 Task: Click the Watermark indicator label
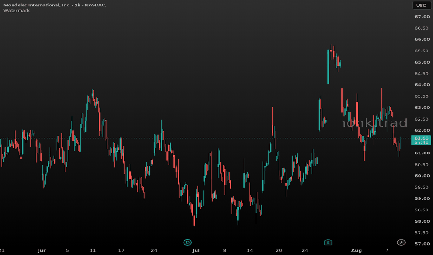coord(17,11)
